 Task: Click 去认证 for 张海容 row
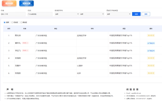151,73
